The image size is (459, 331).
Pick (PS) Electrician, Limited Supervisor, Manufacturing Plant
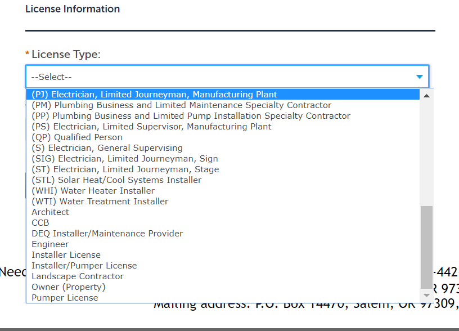click(x=152, y=127)
